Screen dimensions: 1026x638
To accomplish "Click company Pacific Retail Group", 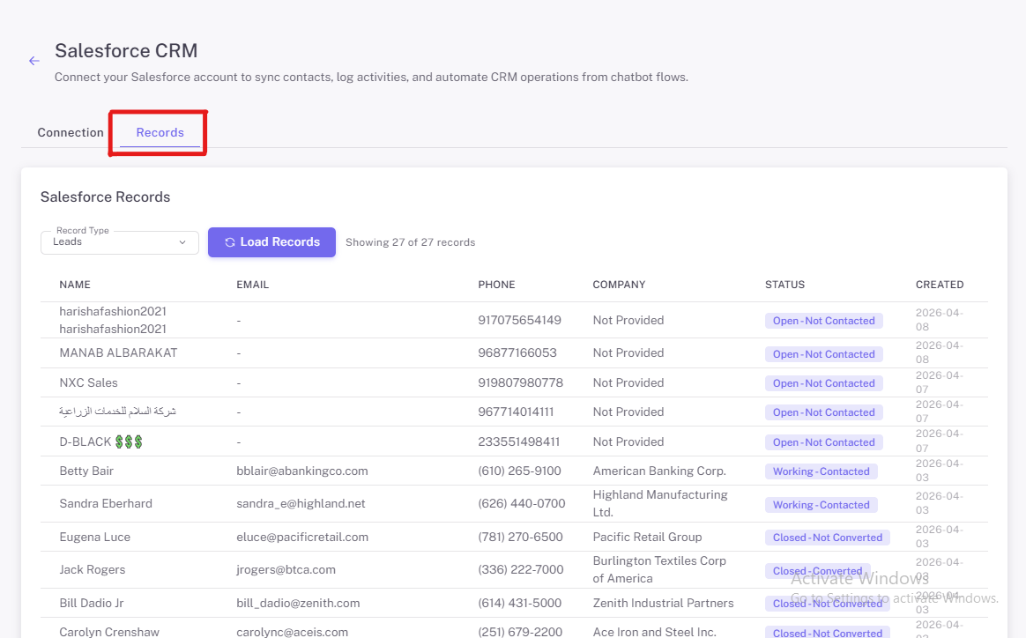I will (647, 538).
